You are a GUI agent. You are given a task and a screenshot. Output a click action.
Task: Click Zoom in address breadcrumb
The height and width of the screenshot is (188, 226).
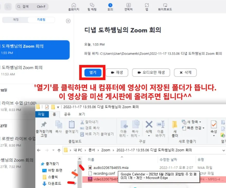(x=106, y=150)
